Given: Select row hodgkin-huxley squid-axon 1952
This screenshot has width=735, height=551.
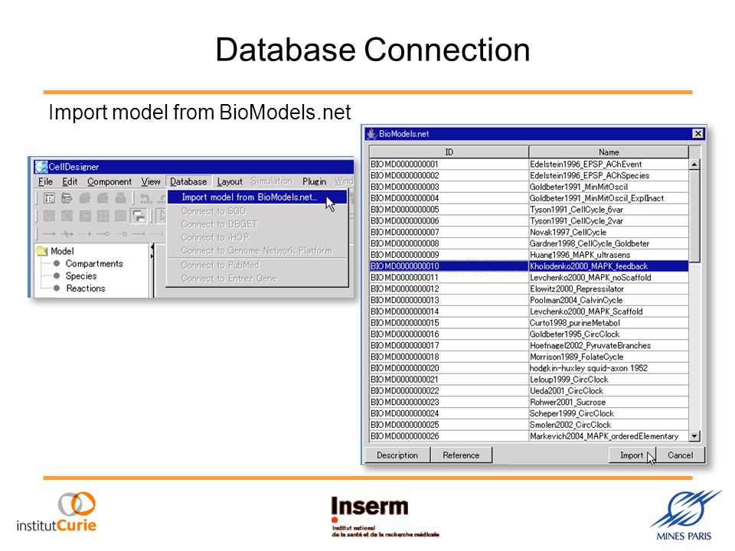Looking at the screenshot, I should 529,368.
